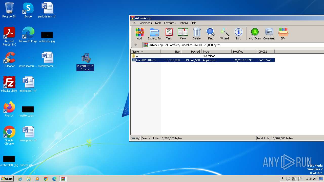
Task: Select the Skype desktop shortcut
Action: click(x=28, y=10)
